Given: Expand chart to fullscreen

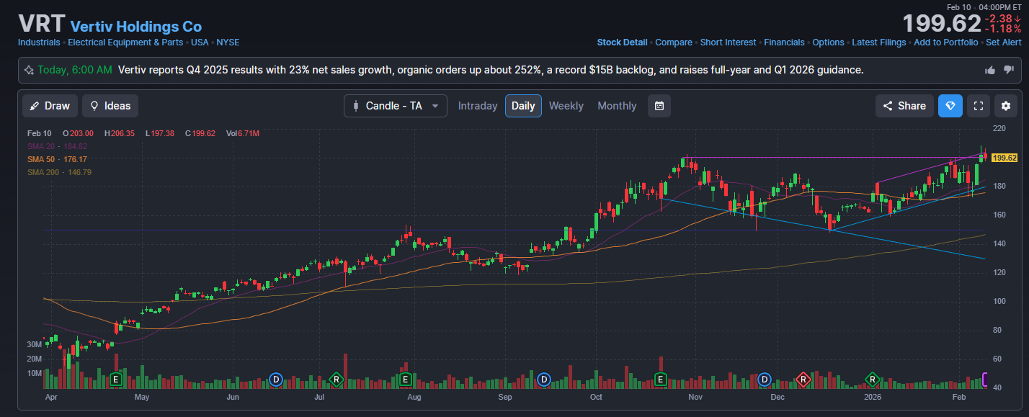Looking at the screenshot, I should (979, 106).
